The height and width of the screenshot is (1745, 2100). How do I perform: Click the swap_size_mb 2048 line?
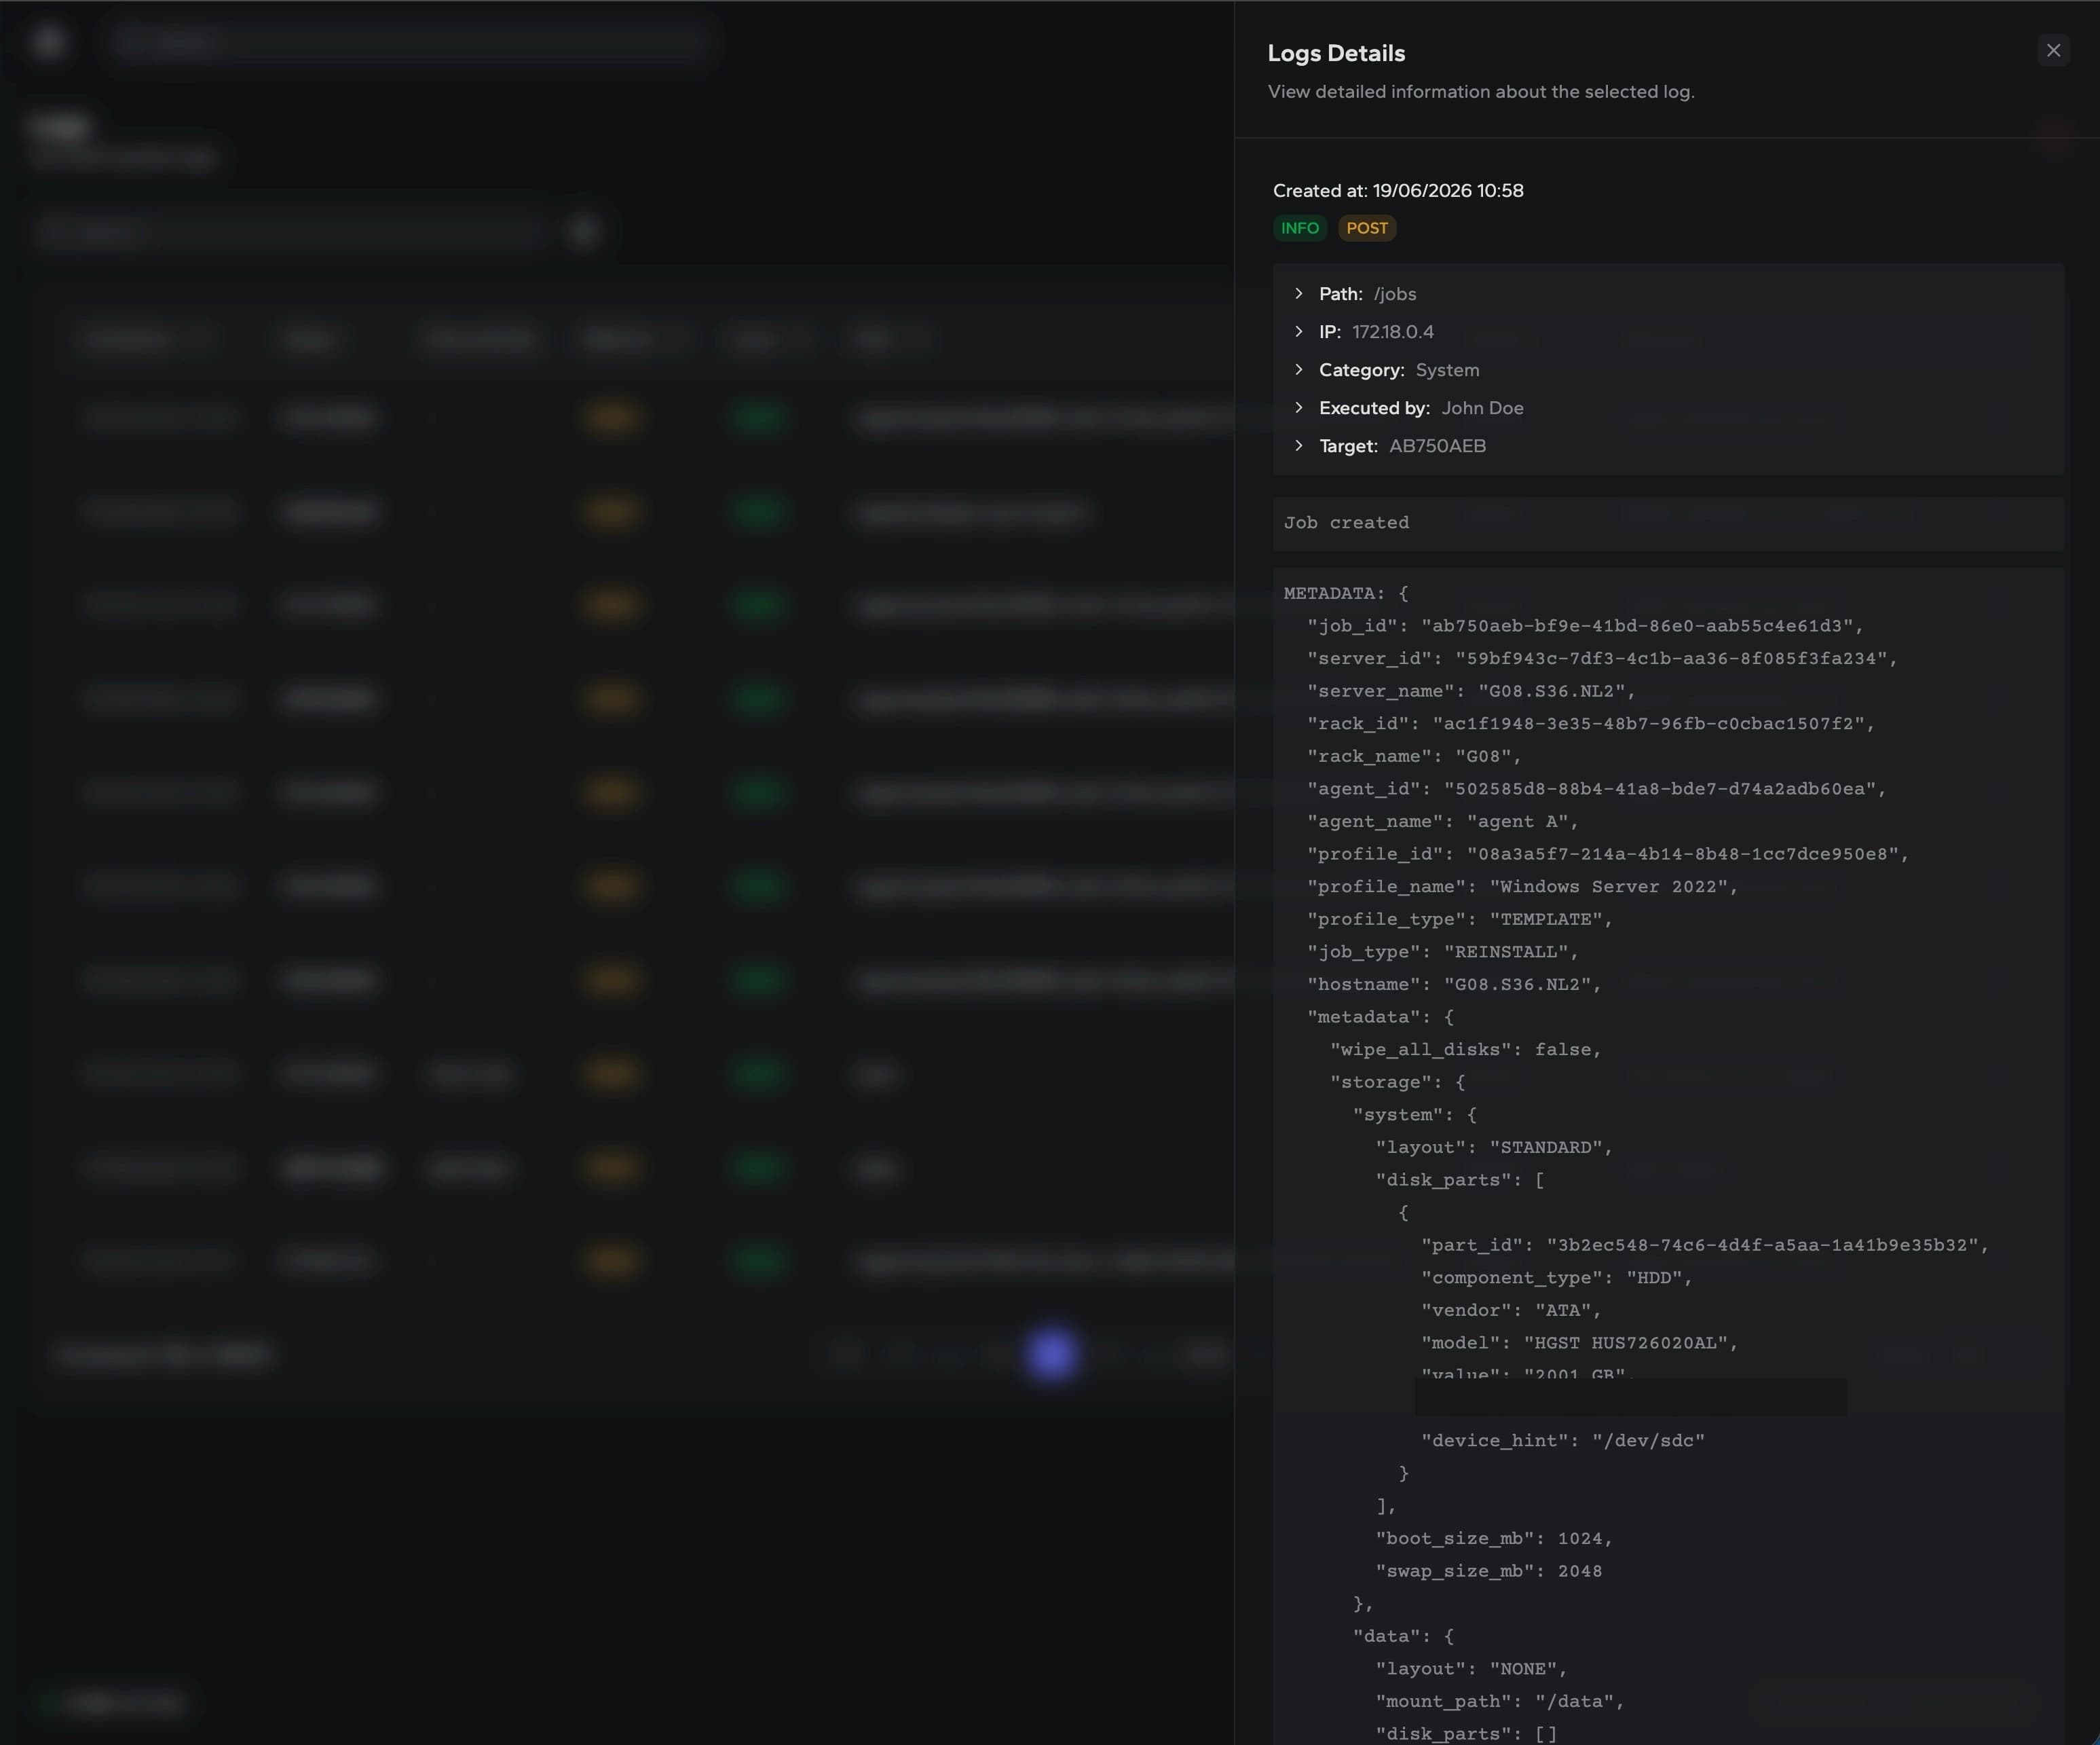(x=1489, y=1571)
